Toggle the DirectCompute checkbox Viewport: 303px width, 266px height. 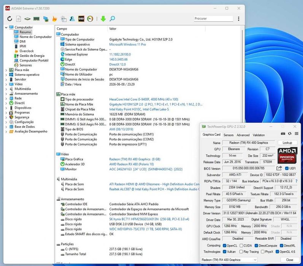[257, 245]
